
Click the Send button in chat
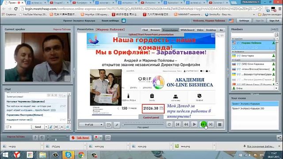click(38, 127)
